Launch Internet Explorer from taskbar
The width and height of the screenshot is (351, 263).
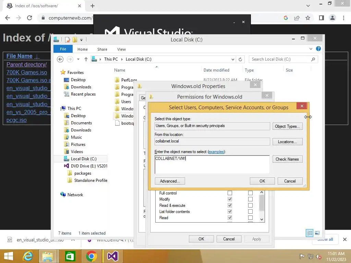[x=28, y=256]
